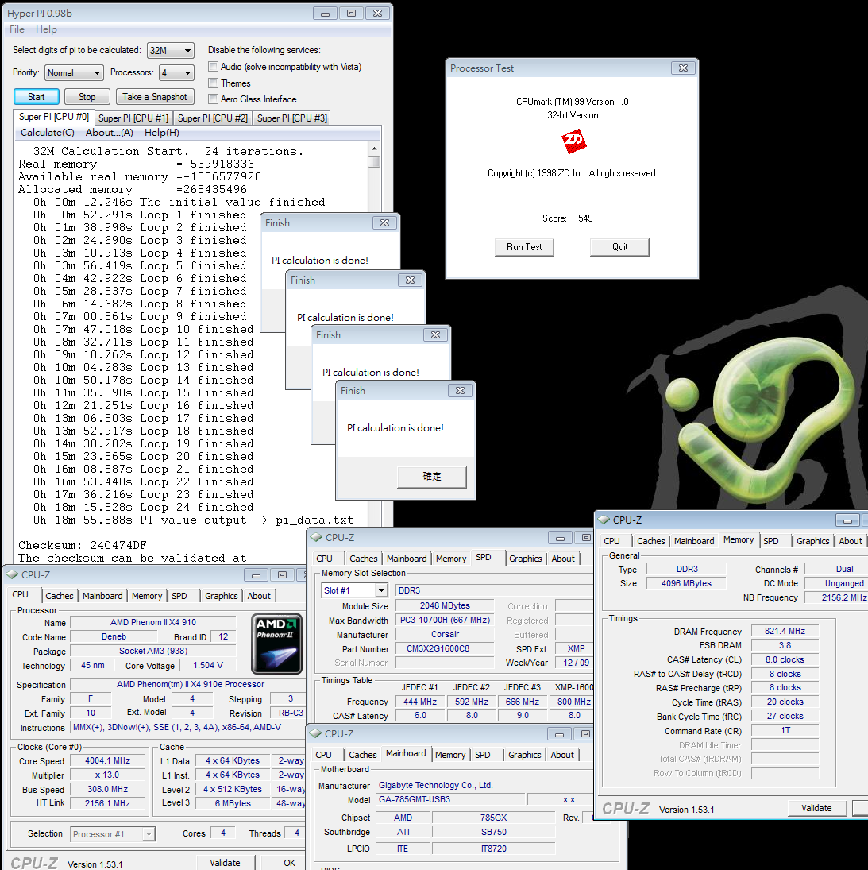Image resolution: width=868 pixels, height=870 pixels.
Task: Toggle the Themes checkbox
Action: coord(213,83)
